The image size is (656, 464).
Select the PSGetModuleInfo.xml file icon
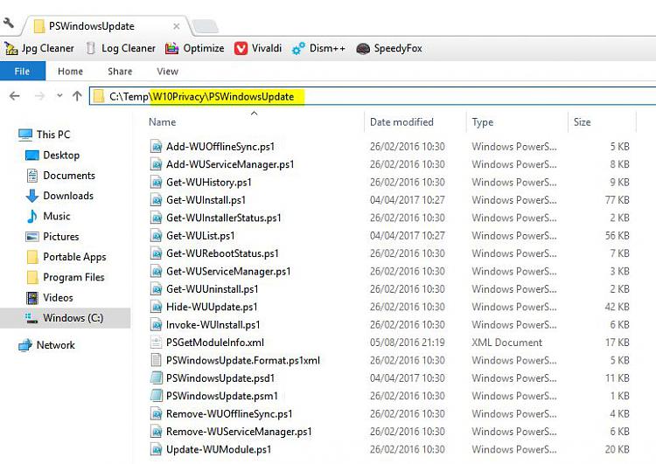[156, 343]
